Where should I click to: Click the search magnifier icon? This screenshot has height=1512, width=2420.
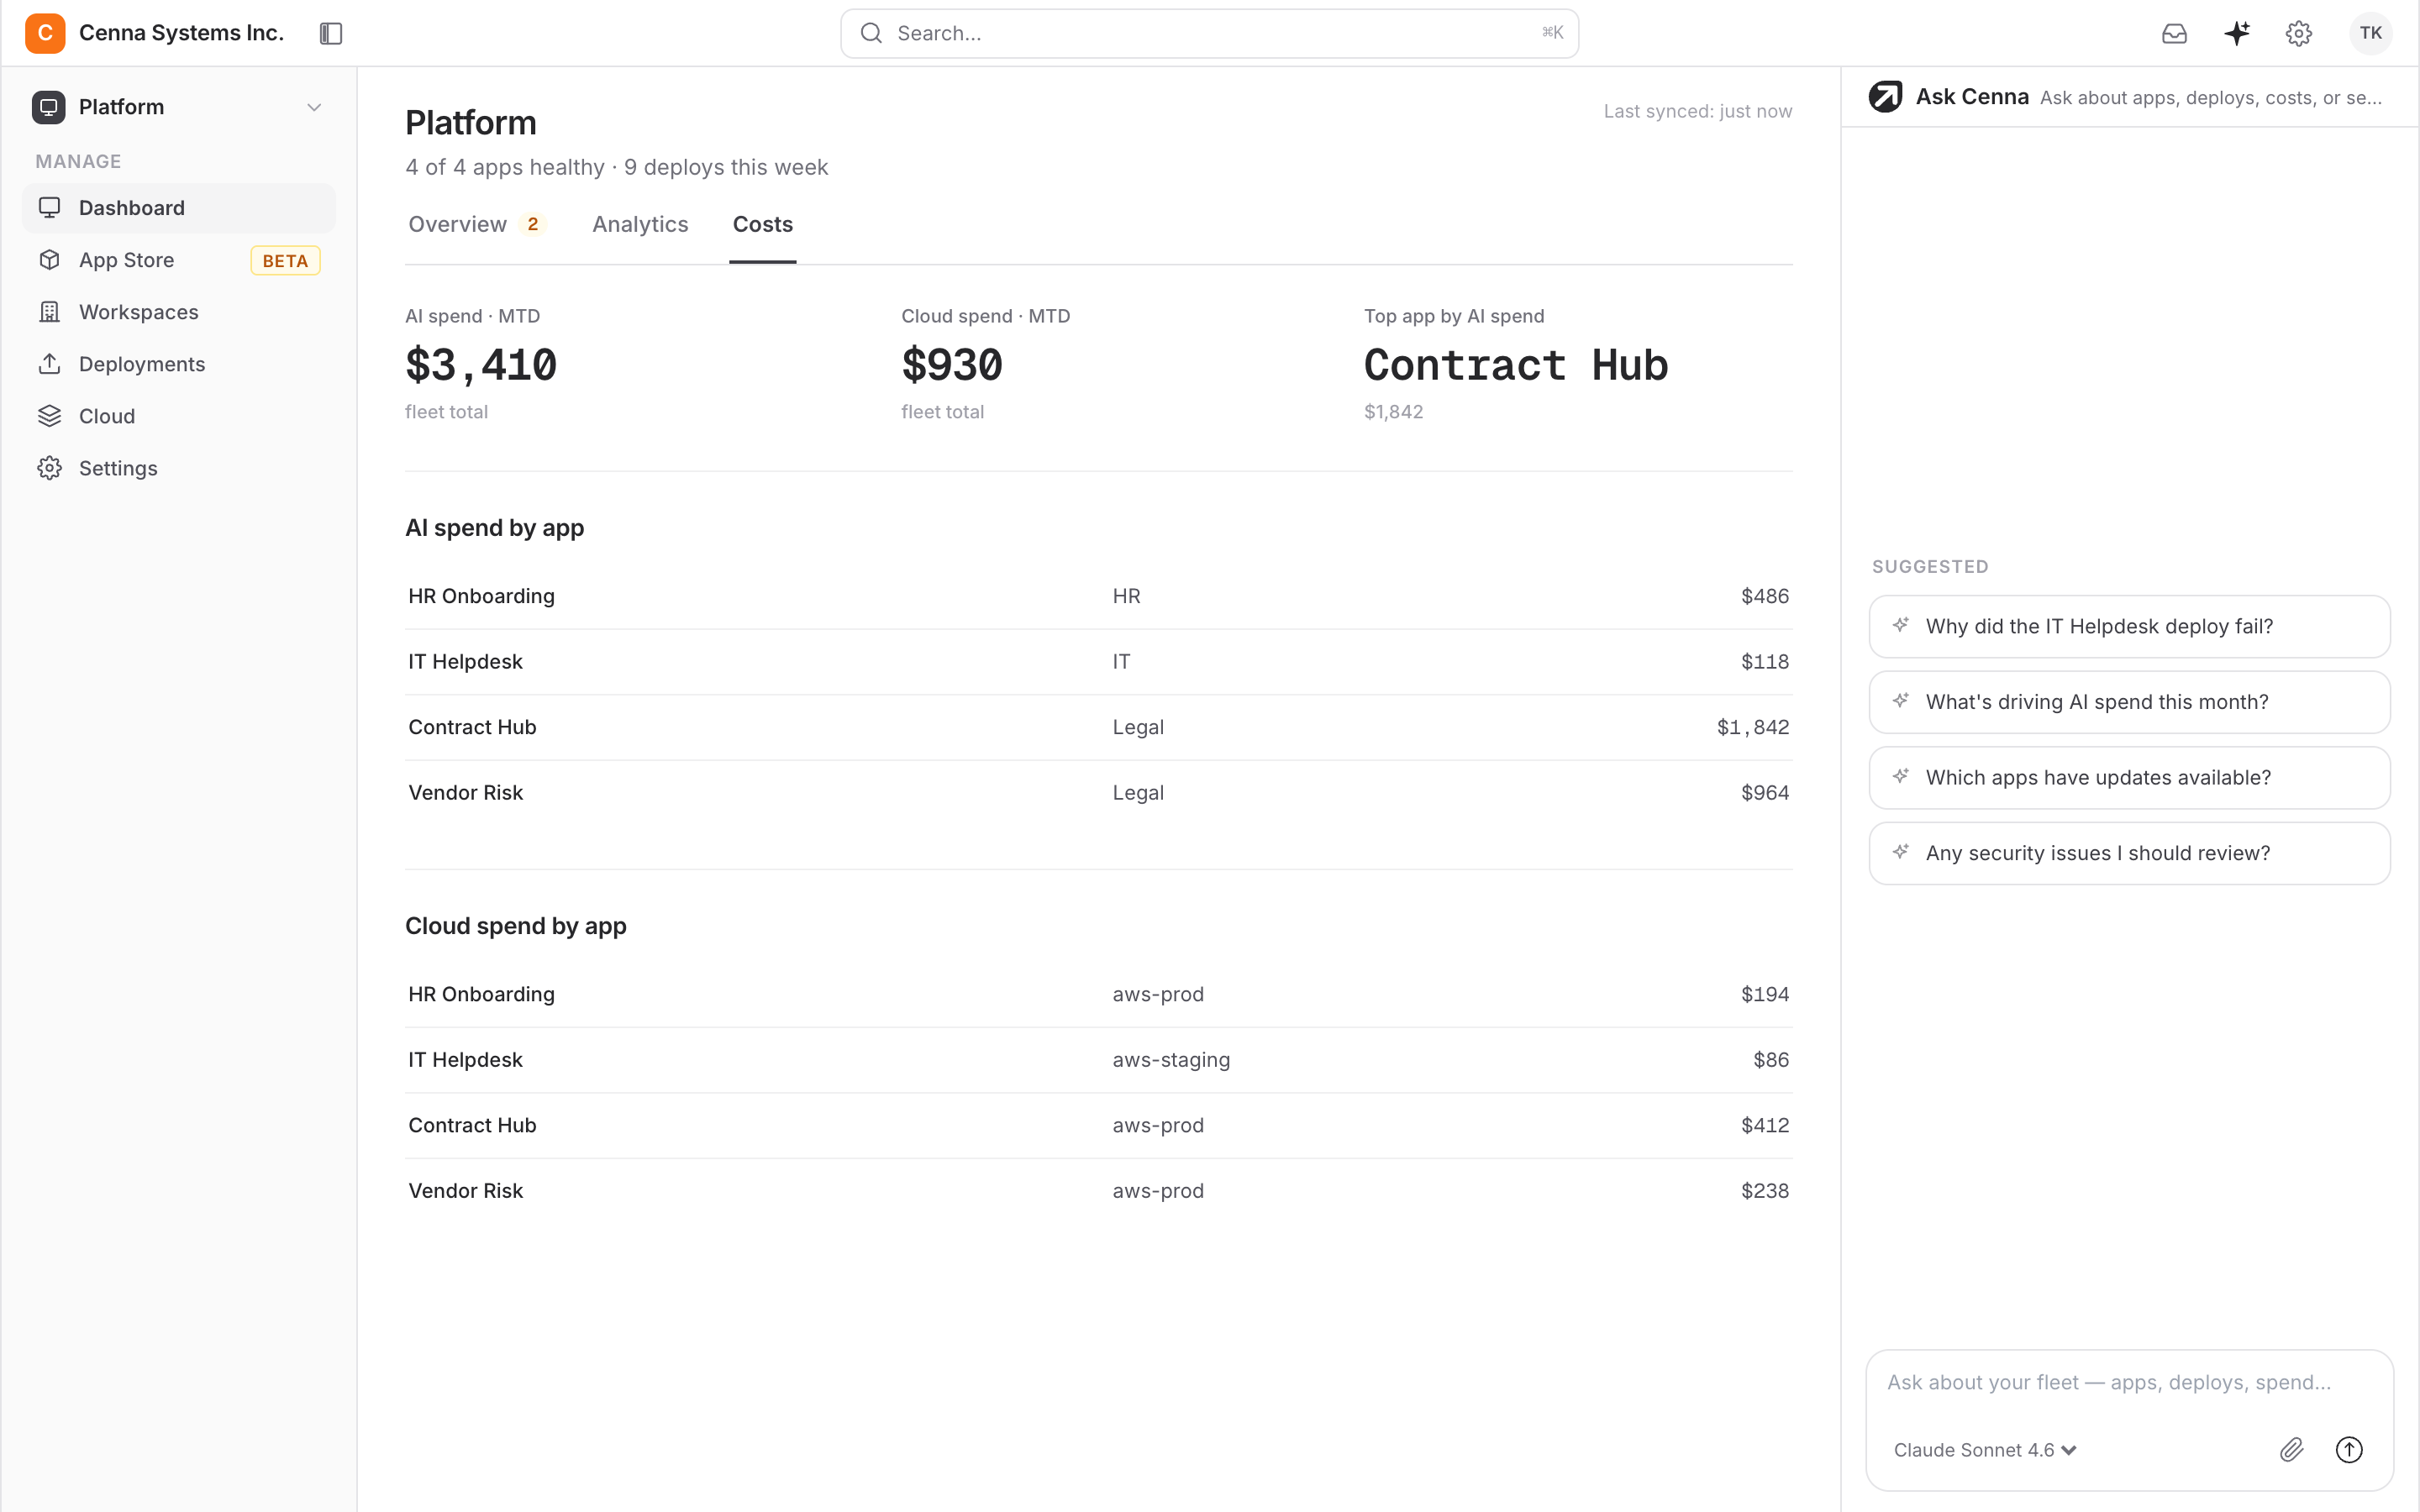coord(871,33)
